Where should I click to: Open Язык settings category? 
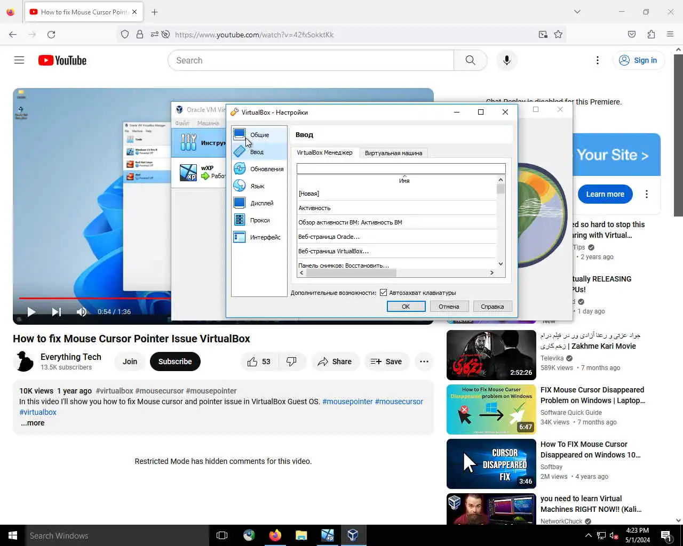[259, 186]
